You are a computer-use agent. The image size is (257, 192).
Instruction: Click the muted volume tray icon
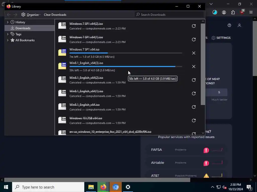[225, 187]
